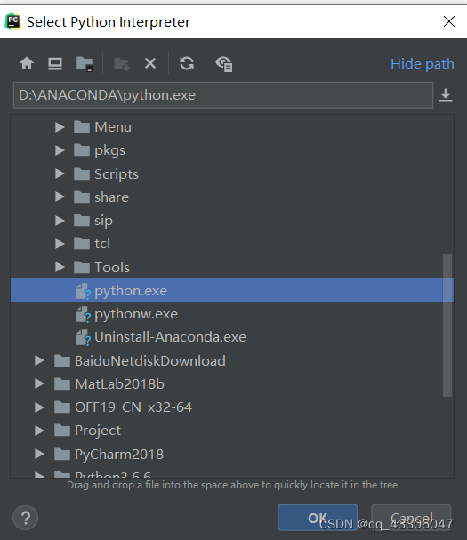Screen dimensions: 467x540
Task: Select the OFF19_CN_x32-64 folder row
Action: coord(232,407)
